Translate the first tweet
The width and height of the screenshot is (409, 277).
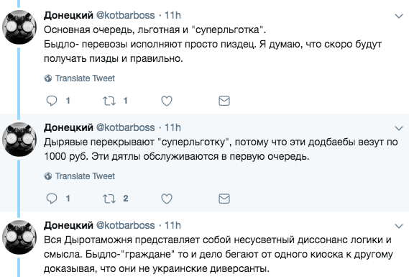point(80,78)
